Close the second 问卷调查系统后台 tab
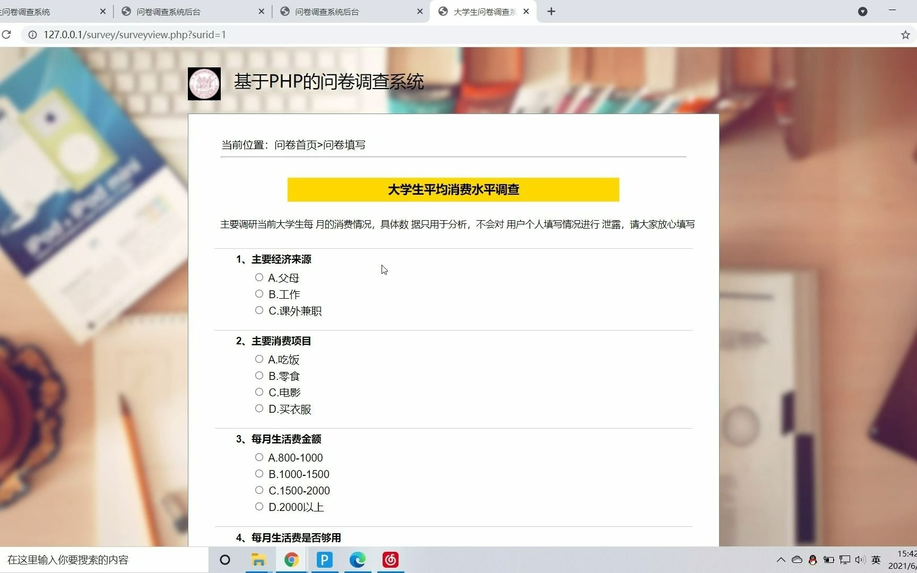Viewport: 917px width, 573px height. tap(420, 12)
